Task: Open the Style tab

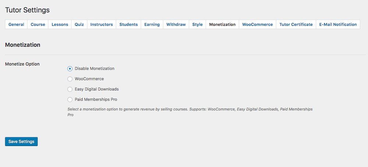Action: tap(197, 24)
